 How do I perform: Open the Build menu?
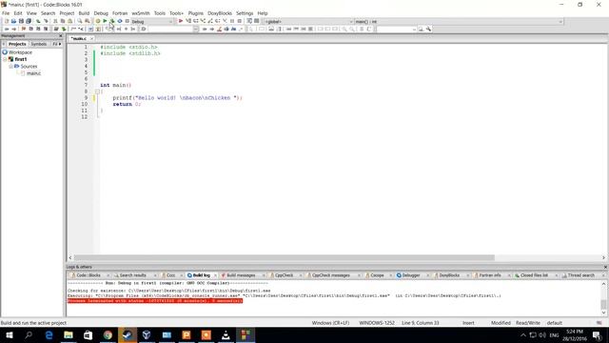[x=84, y=13]
